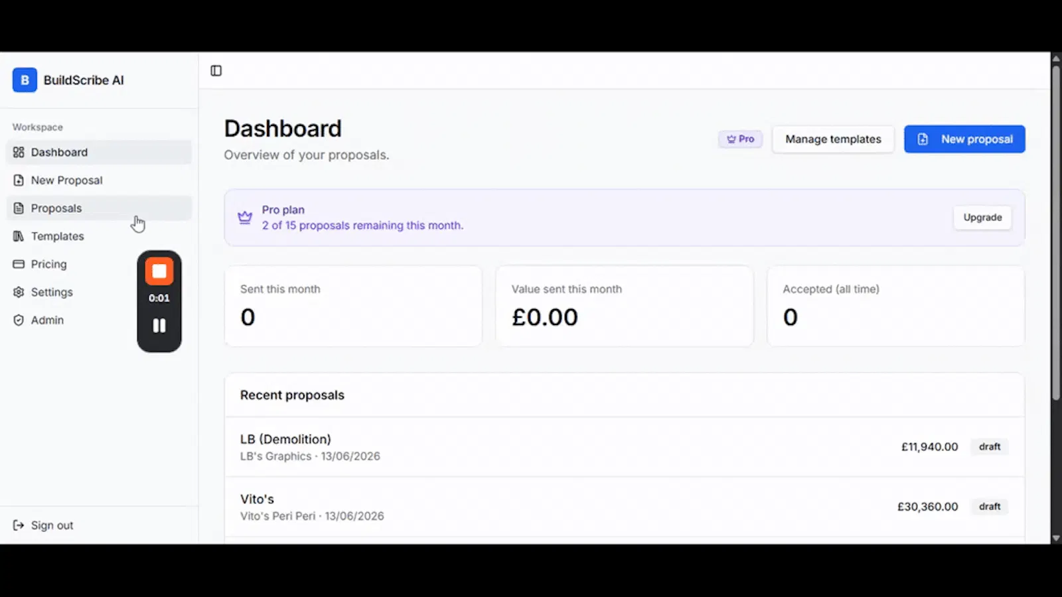Click the page scrollbar thumb
The width and height of the screenshot is (1062, 597).
1056,232
